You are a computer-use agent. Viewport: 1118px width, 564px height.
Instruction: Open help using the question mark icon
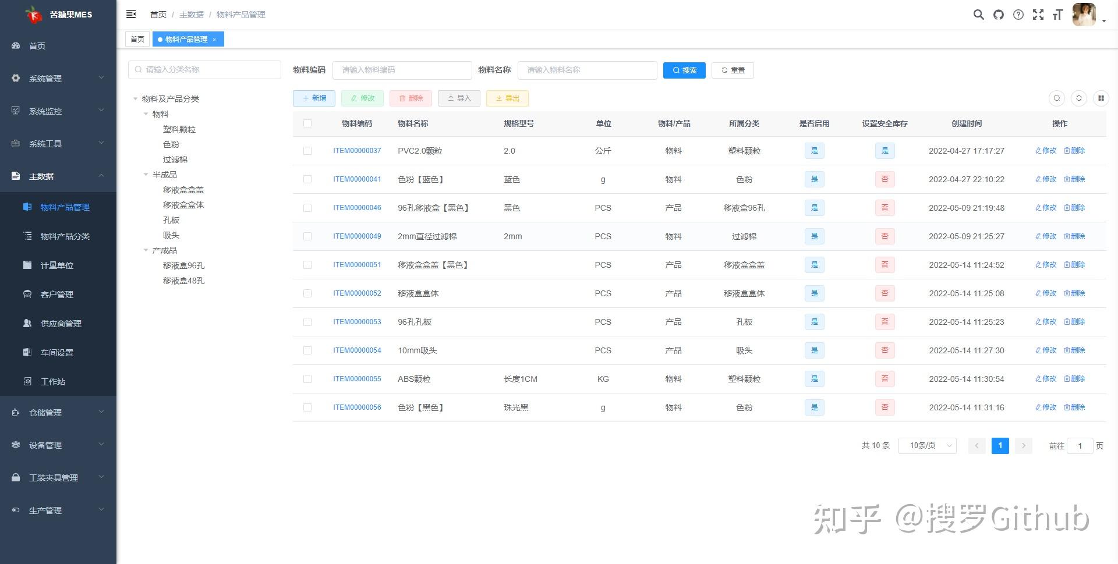(x=1018, y=15)
